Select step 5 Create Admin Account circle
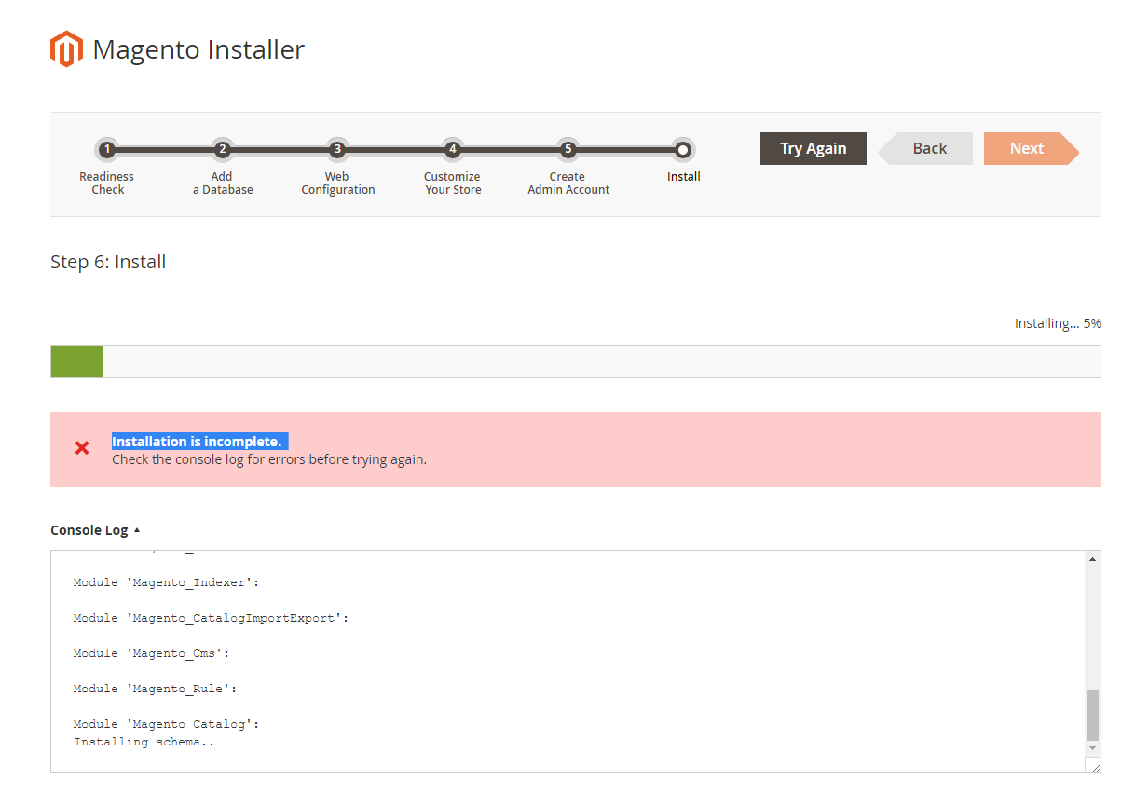This screenshot has width=1135, height=806. point(567,149)
